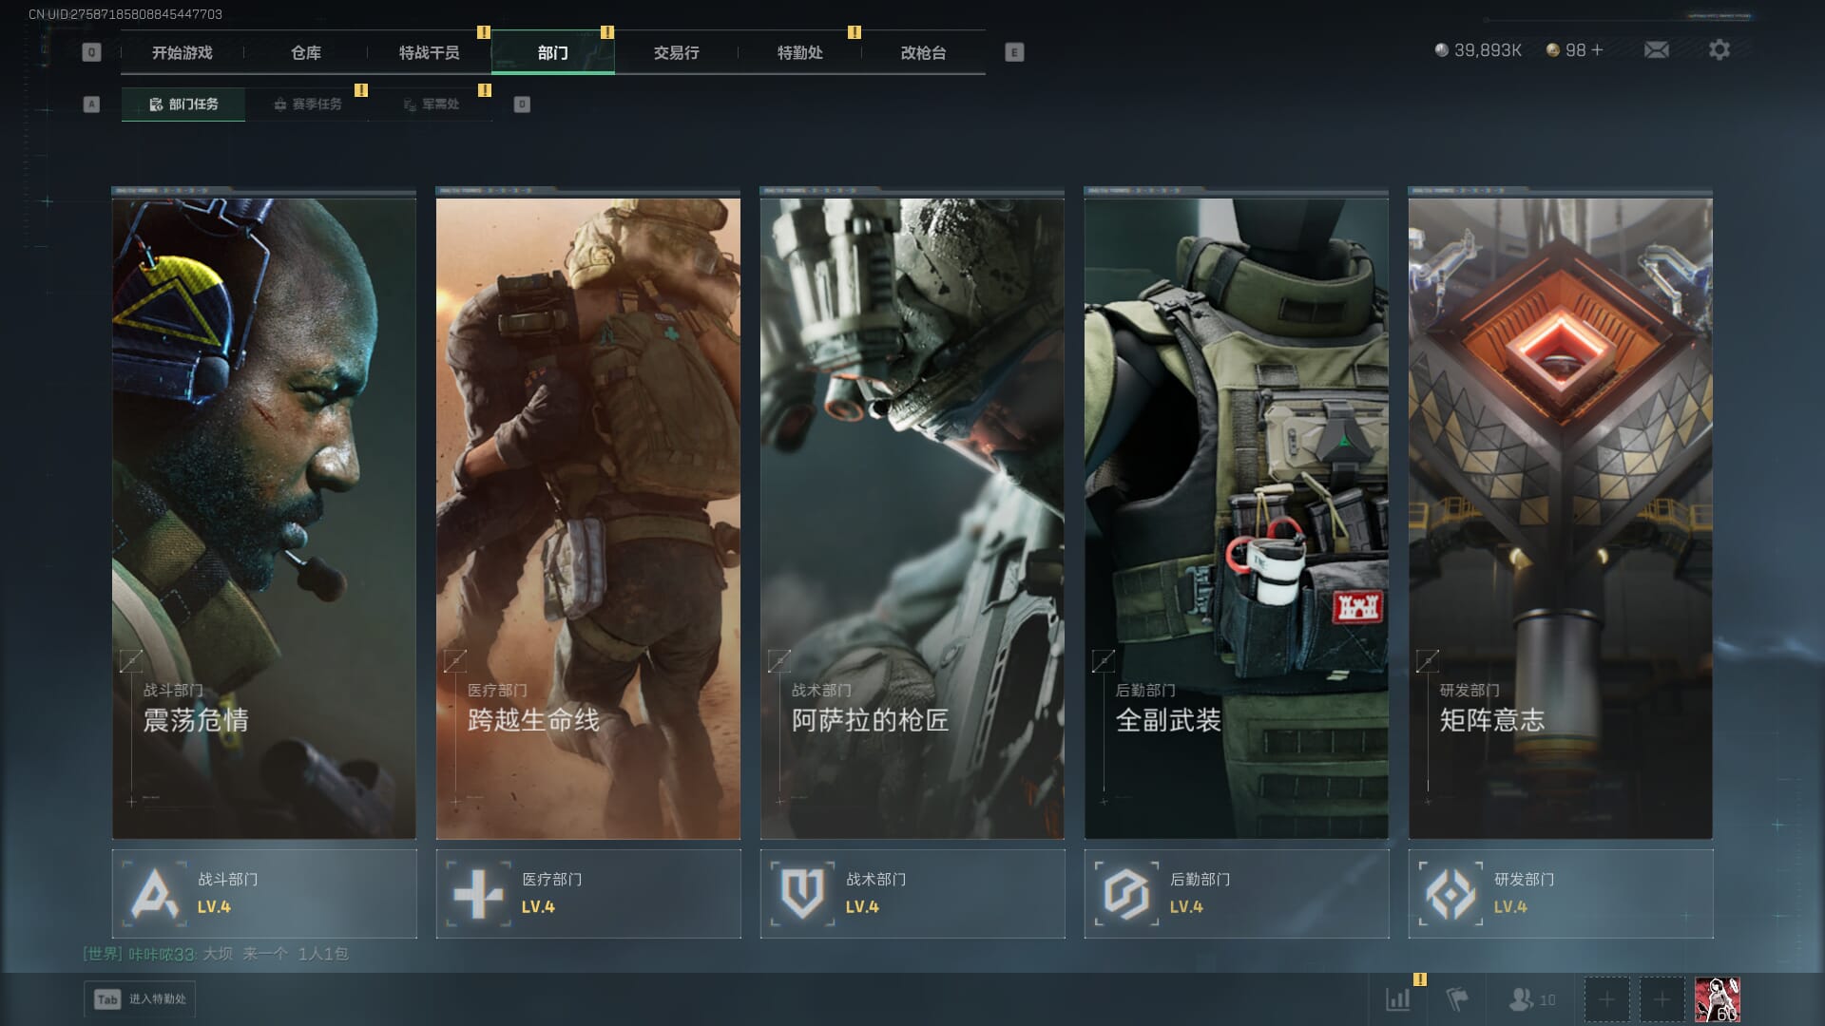Select the 军需处 sub-tab
The height and width of the screenshot is (1026, 1825).
(x=431, y=104)
